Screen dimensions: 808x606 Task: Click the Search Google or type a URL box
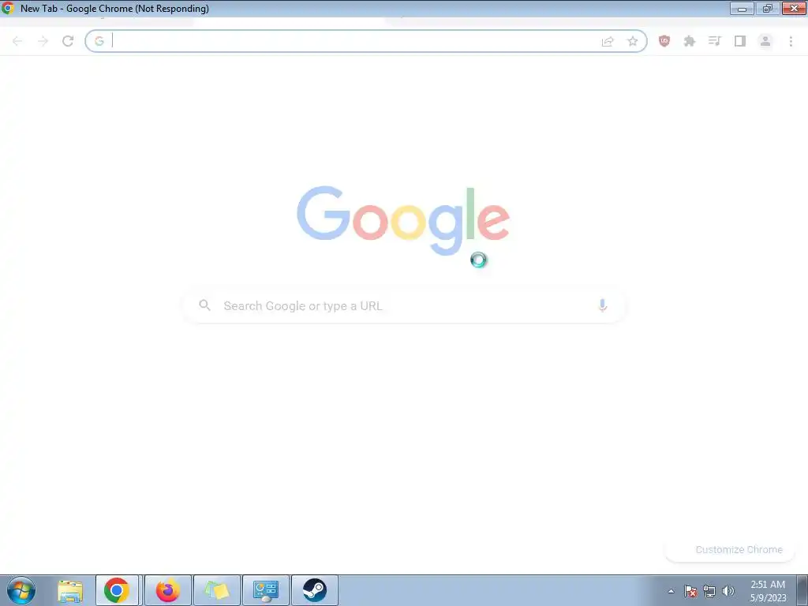(x=404, y=305)
